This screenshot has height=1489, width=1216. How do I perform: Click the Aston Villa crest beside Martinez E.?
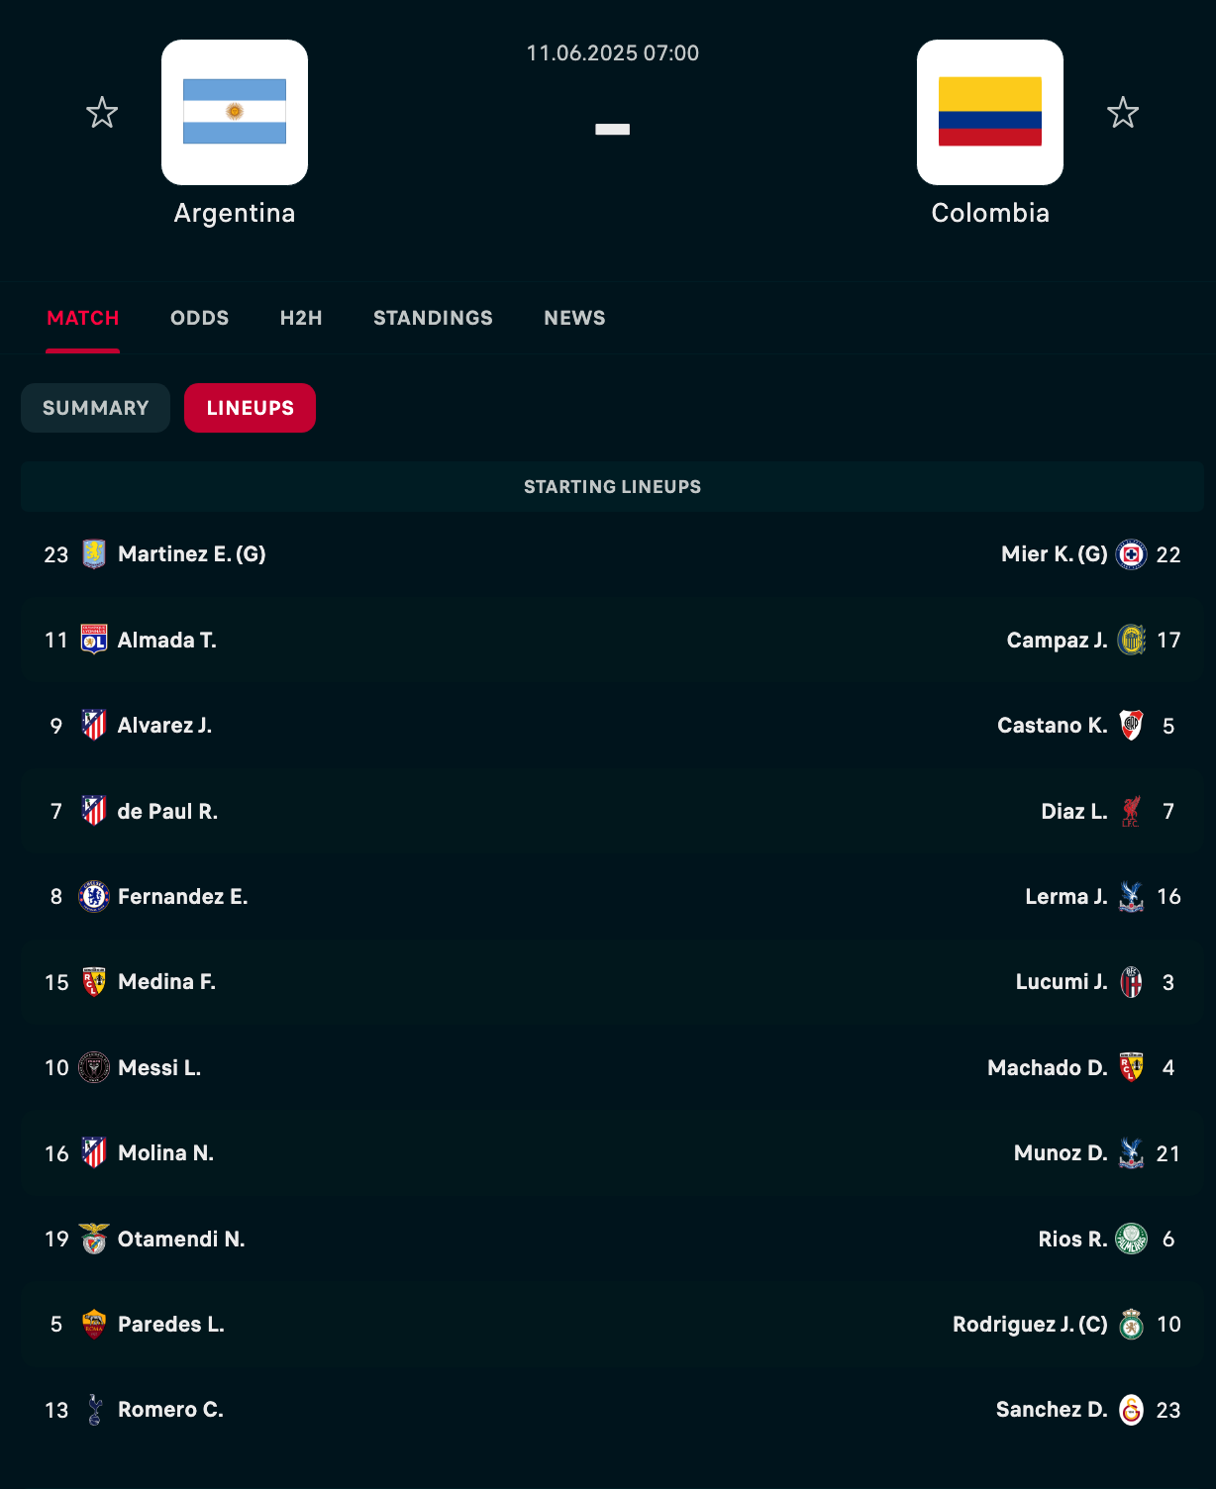pyautogui.click(x=94, y=554)
